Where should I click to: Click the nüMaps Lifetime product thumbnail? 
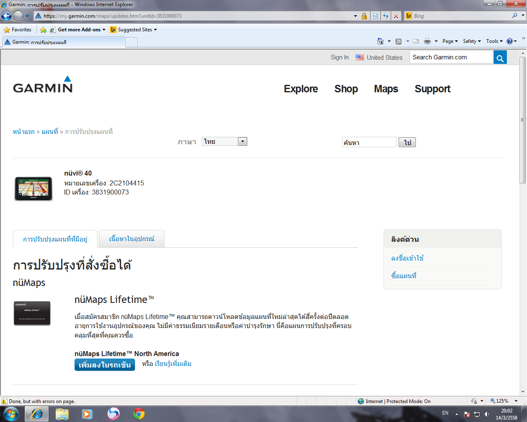[x=32, y=313]
